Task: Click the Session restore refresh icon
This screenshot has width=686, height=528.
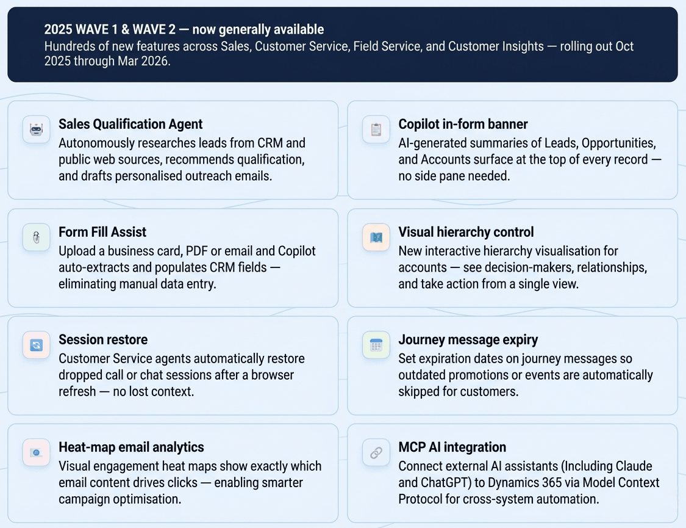Action: click(36, 345)
